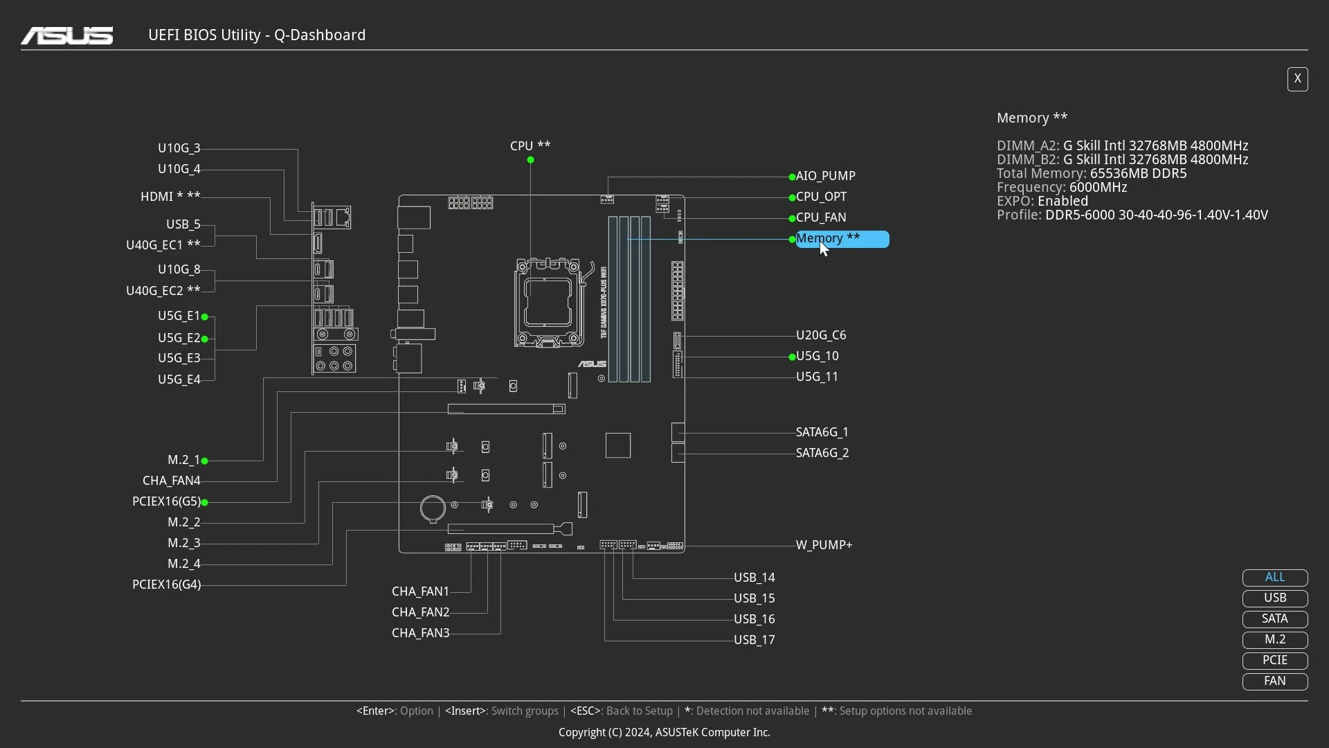Screen dimensions: 1329x748
Task: Select W_PUMP+ header label
Action: 824,545
